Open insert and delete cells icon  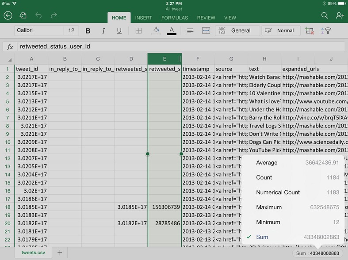click(x=309, y=31)
